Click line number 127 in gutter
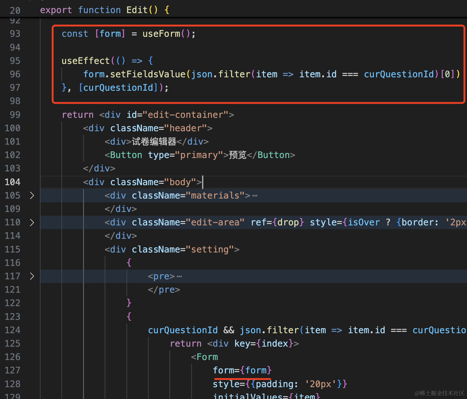This screenshot has width=467, height=399. click(x=12, y=370)
